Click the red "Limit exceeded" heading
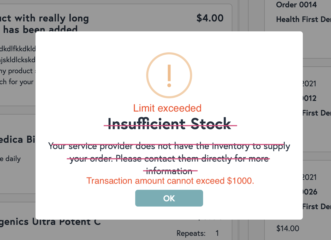Screen dimensions: 331x240 point(167,108)
